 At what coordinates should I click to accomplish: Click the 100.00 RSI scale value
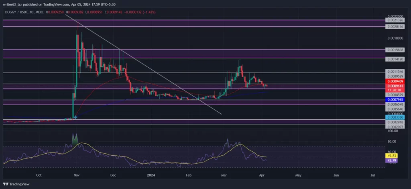pyautogui.click(x=392, y=131)
